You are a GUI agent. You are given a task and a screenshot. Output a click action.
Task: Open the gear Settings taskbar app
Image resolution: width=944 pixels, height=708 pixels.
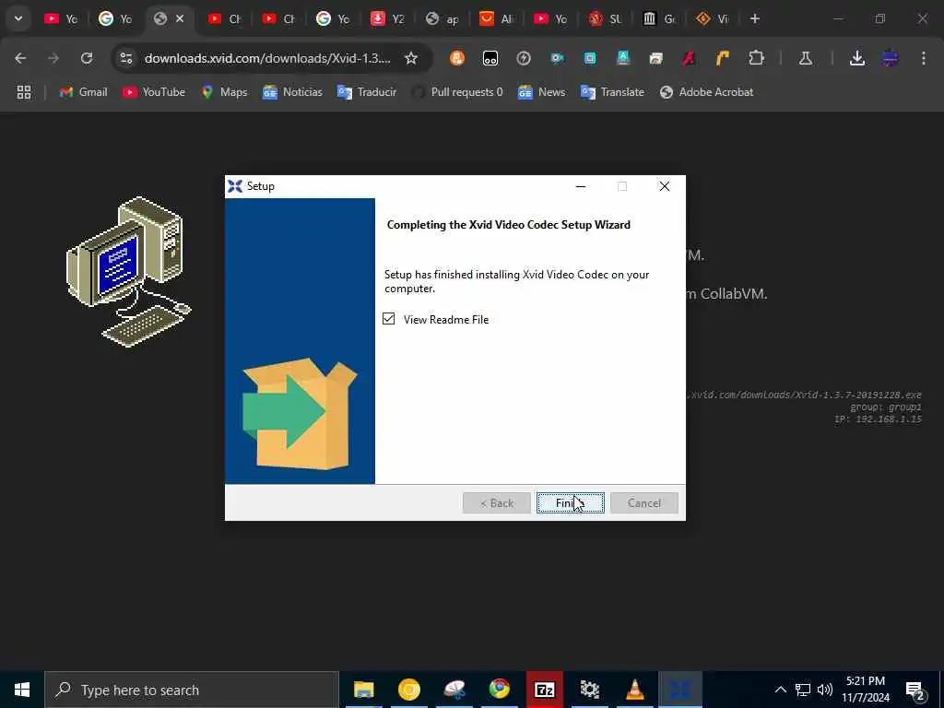tap(589, 690)
